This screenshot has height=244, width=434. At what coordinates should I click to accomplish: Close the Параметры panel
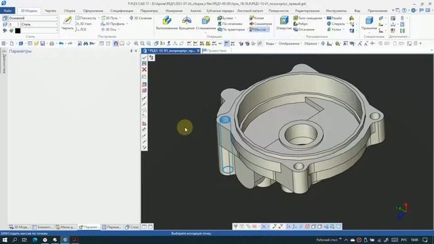click(x=136, y=51)
